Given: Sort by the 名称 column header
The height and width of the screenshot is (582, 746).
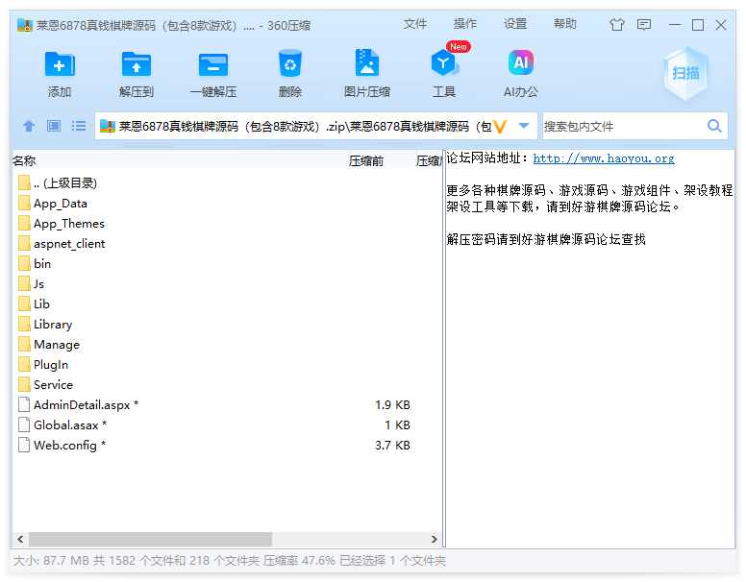Looking at the screenshot, I should (24, 160).
